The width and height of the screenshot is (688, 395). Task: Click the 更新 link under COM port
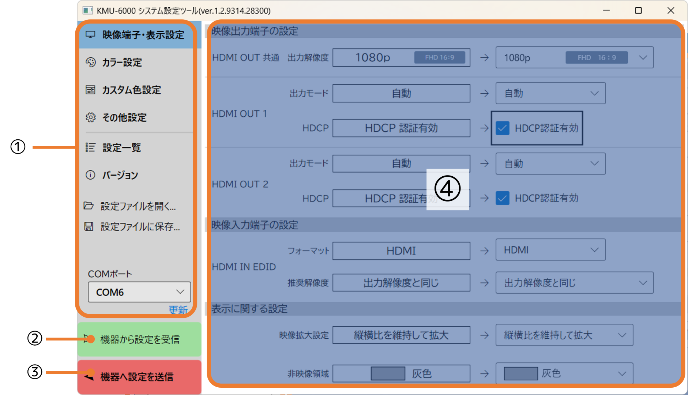click(178, 310)
